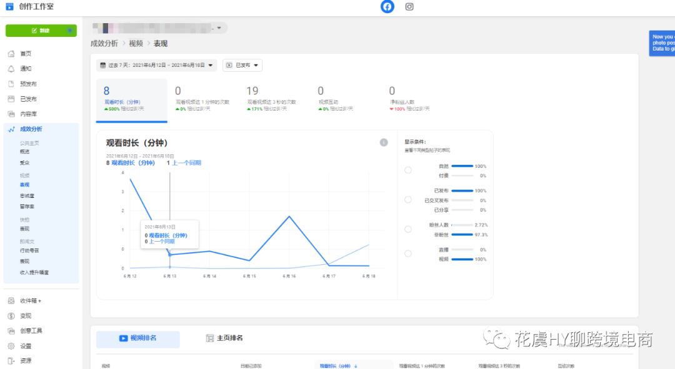Image resolution: width=675 pixels, height=369 pixels.
Task: Open the 已发布 post status filter dropdown
Action: (242, 66)
